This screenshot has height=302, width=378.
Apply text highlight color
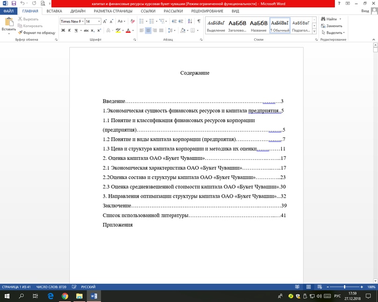tap(118, 30)
